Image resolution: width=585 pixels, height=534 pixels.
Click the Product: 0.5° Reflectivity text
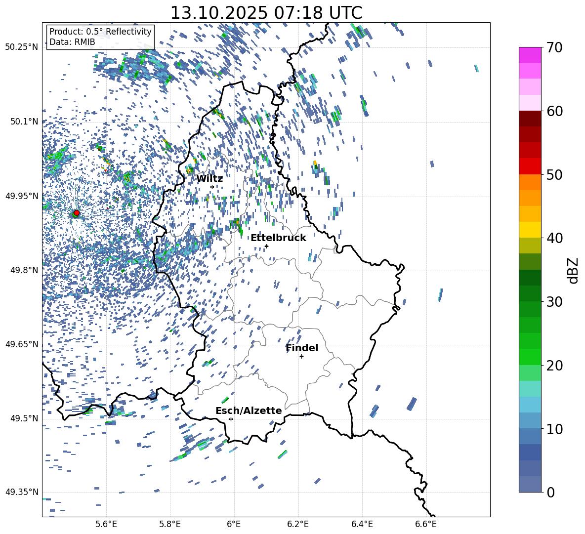[x=100, y=32]
